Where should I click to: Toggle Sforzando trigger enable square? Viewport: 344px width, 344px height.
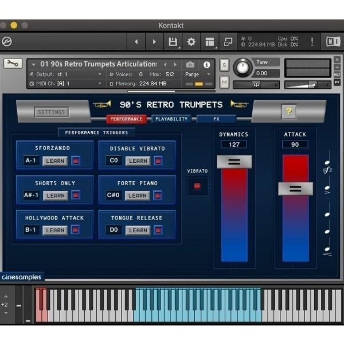[x=76, y=161]
